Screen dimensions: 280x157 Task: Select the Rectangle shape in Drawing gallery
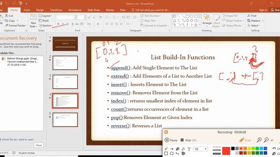187,16
